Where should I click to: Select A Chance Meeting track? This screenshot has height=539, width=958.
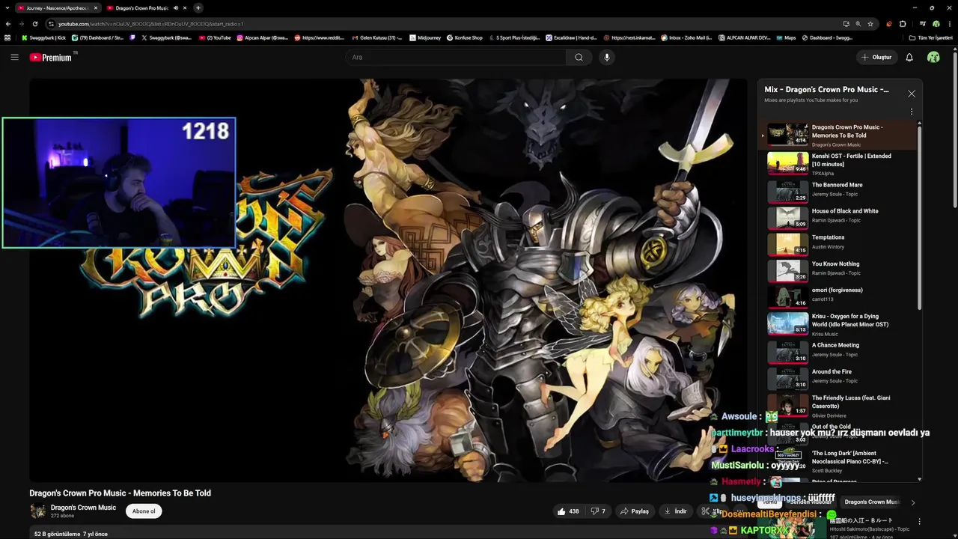(x=839, y=352)
